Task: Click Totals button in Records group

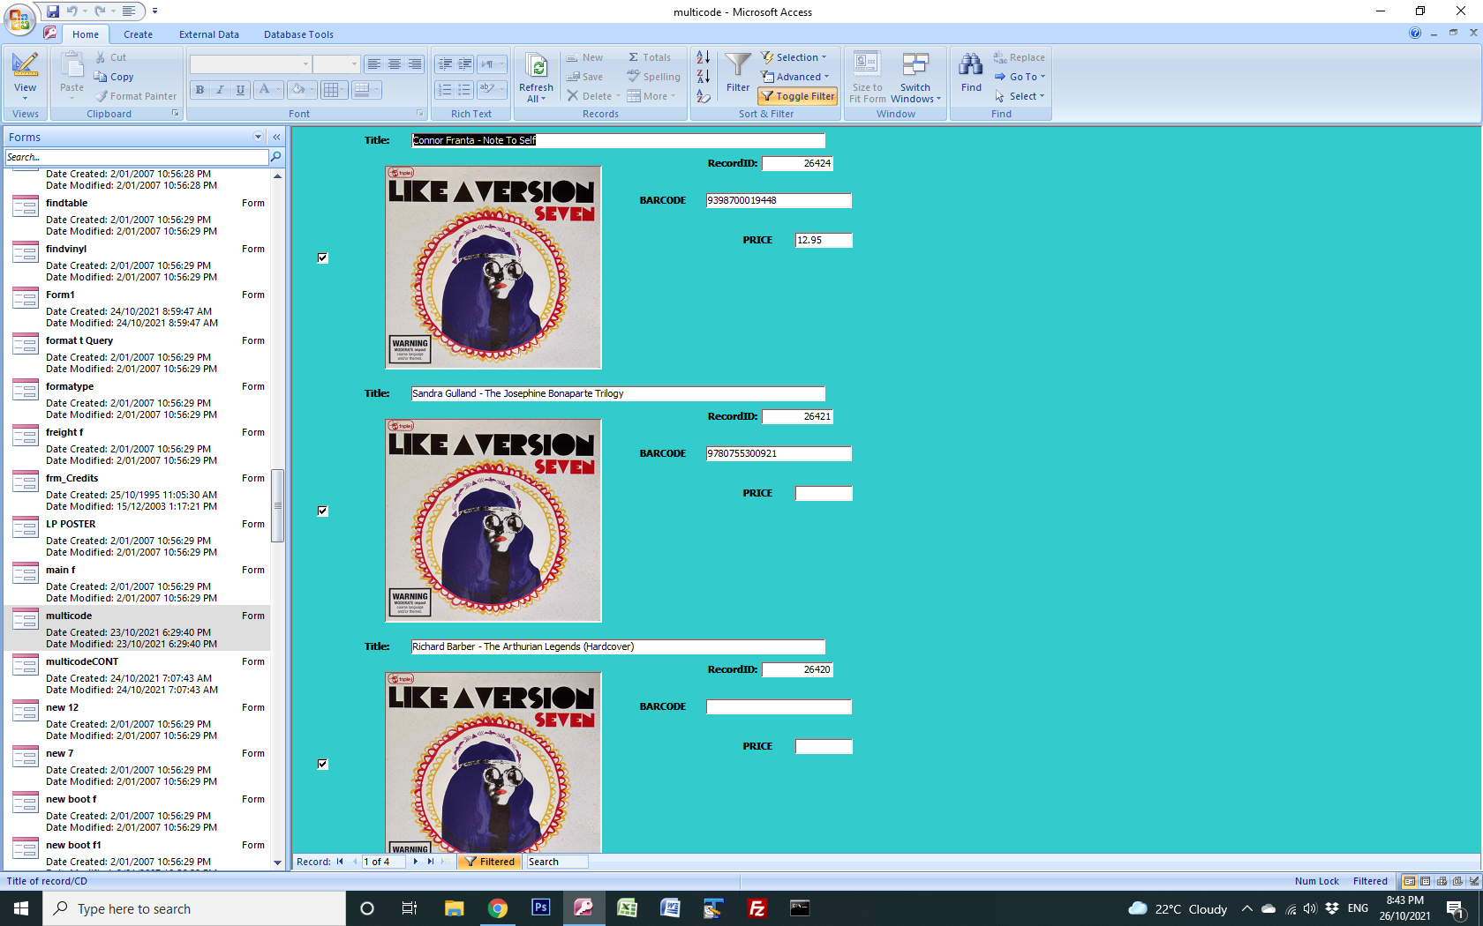Action: (650, 57)
